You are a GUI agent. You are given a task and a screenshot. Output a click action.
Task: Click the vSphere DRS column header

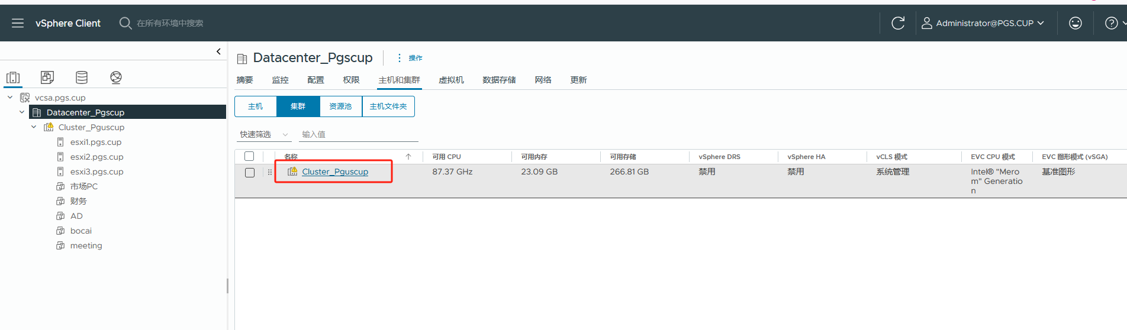[719, 157]
